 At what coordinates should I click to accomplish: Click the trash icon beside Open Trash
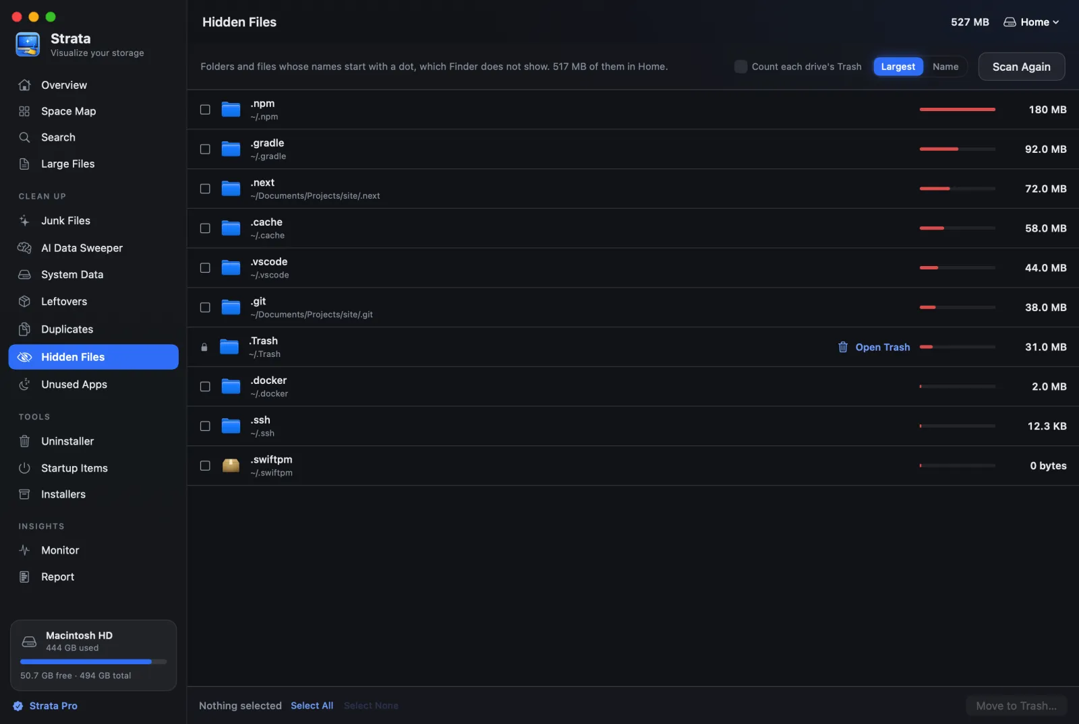(x=843, y=347)
